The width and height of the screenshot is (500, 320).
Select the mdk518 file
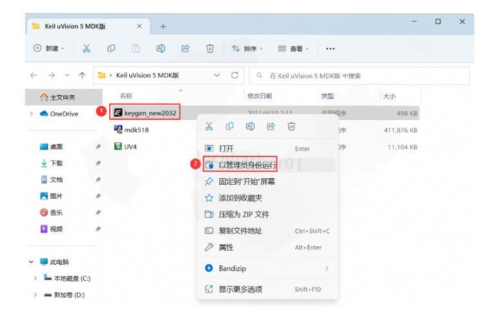coord(131,130)
